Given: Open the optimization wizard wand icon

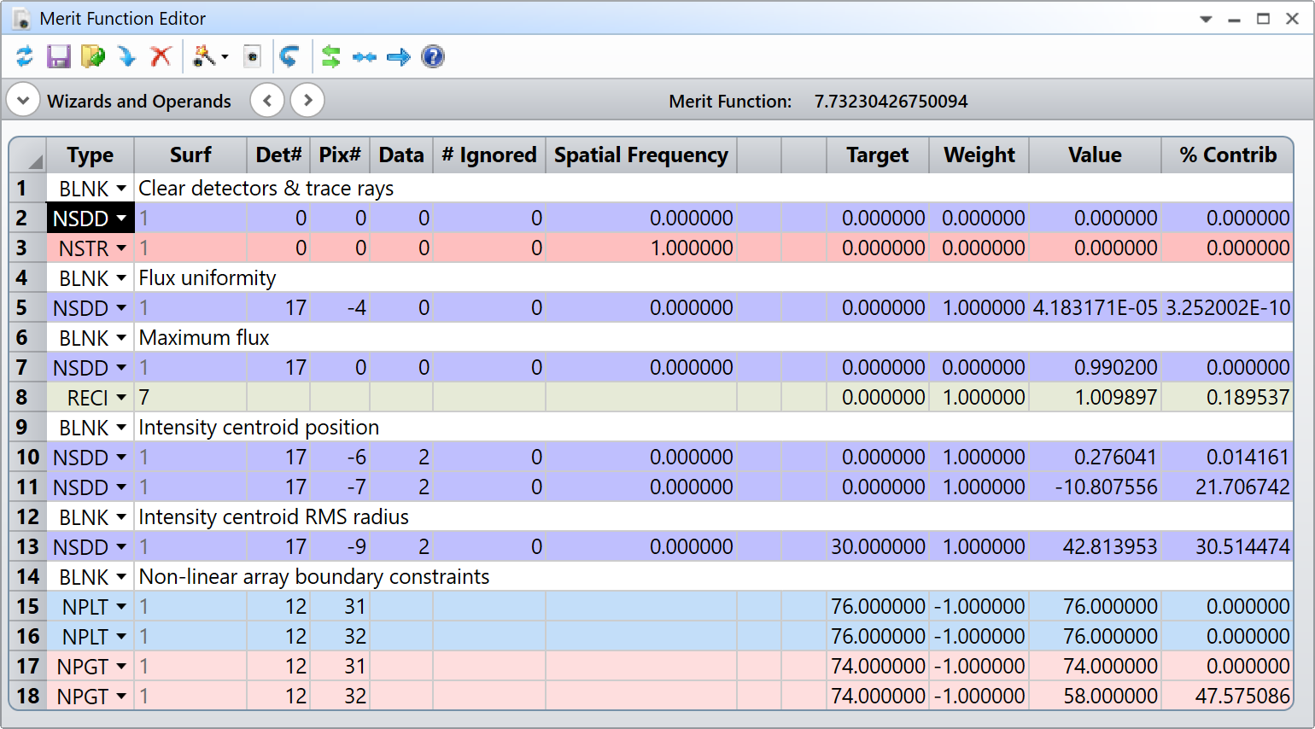Looking at the screenshot, I should click(x=203, y=57).
